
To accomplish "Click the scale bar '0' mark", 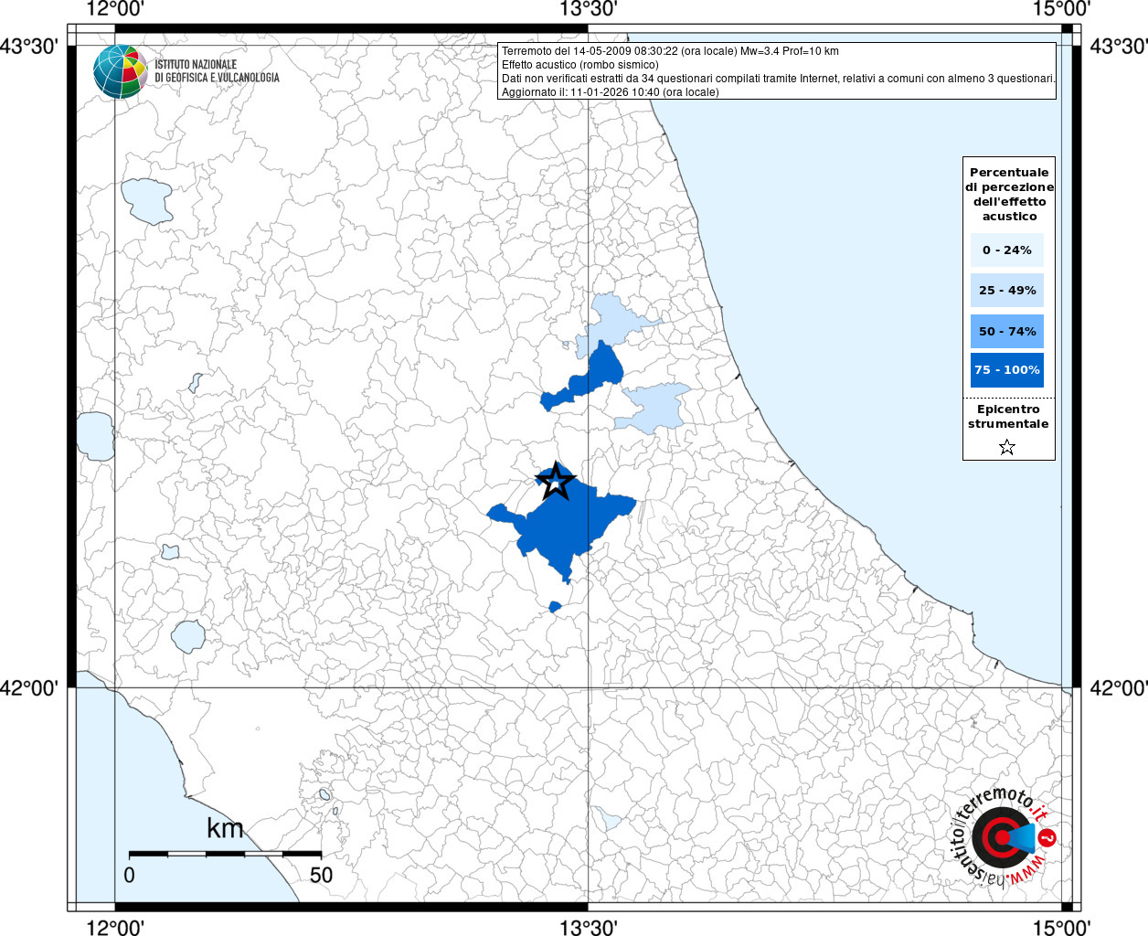I will click(x=129, y=875).
